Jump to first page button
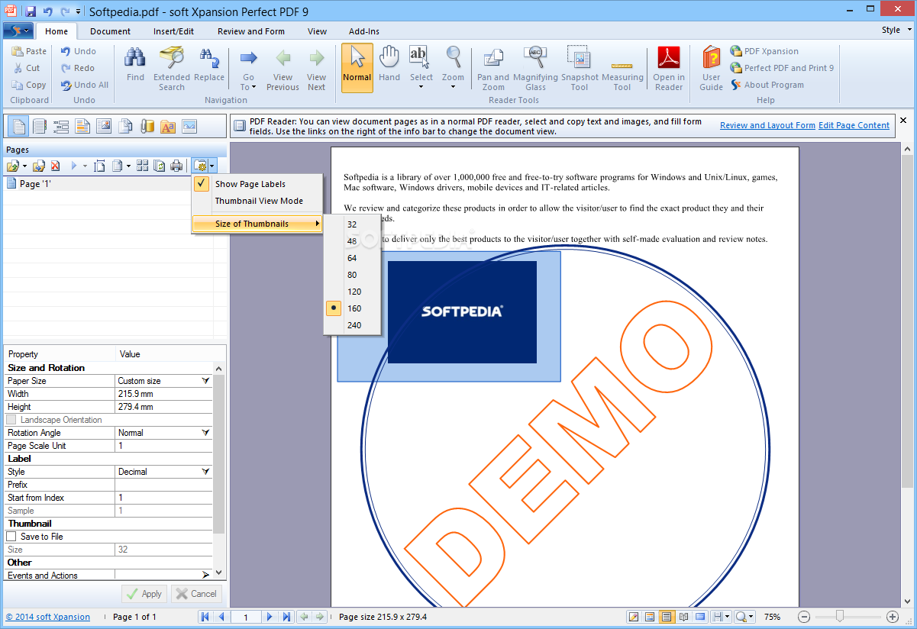 (205, 617)
